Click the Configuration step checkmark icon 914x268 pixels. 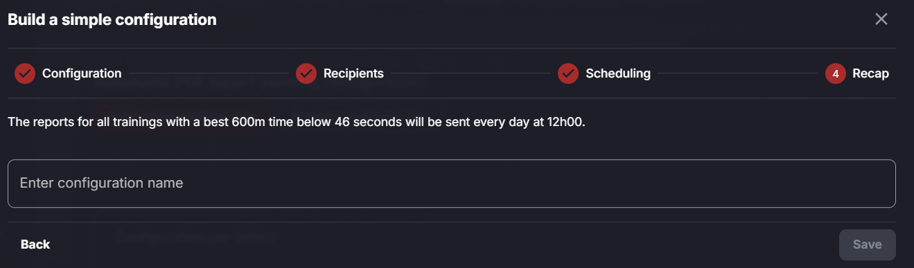coord(25,73)
